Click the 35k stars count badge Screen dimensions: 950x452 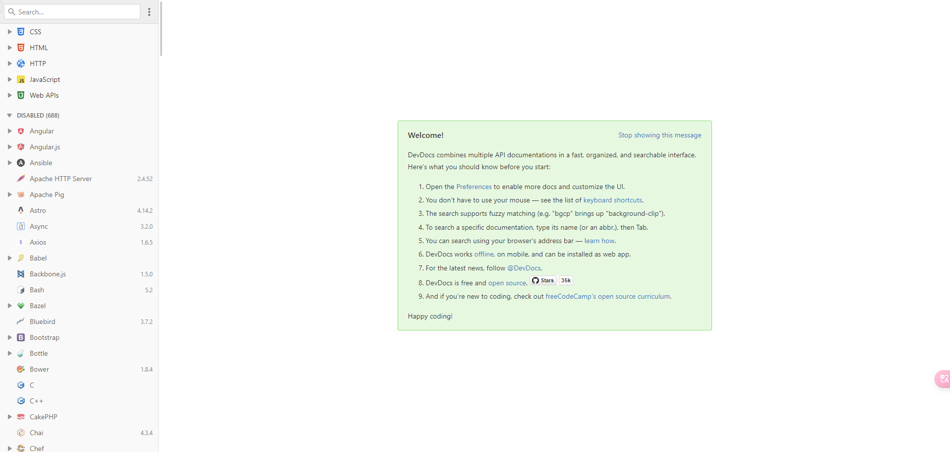click(566, 280)
